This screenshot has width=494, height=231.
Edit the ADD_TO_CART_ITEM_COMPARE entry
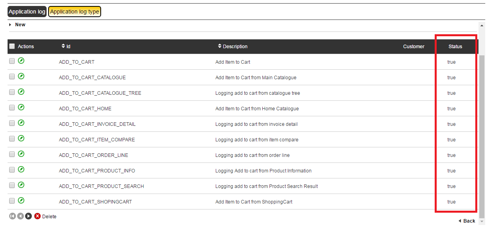coord(21,138)
